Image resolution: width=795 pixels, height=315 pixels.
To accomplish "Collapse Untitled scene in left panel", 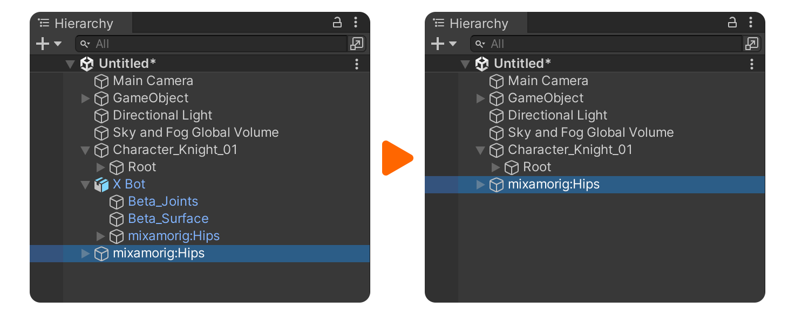I will [x=70, y=64].
